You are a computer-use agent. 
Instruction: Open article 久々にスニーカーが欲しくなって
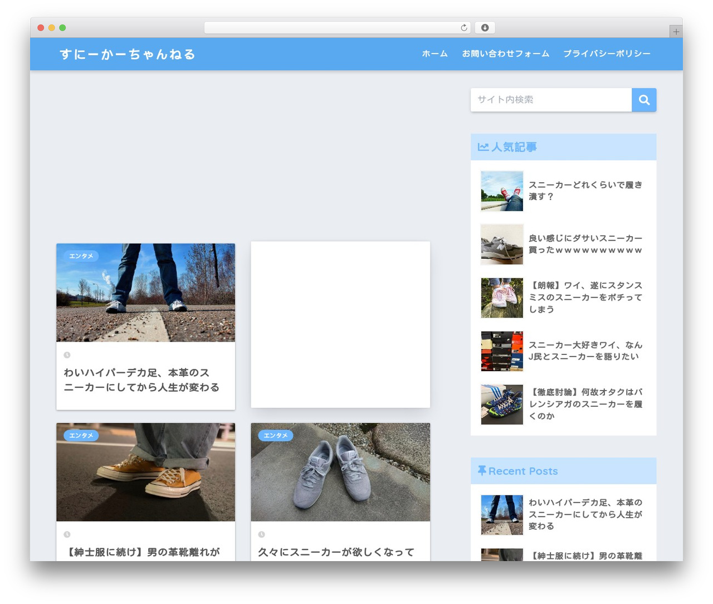[x=336, y=552]
